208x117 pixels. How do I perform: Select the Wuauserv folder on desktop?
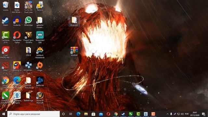(74, 21)
